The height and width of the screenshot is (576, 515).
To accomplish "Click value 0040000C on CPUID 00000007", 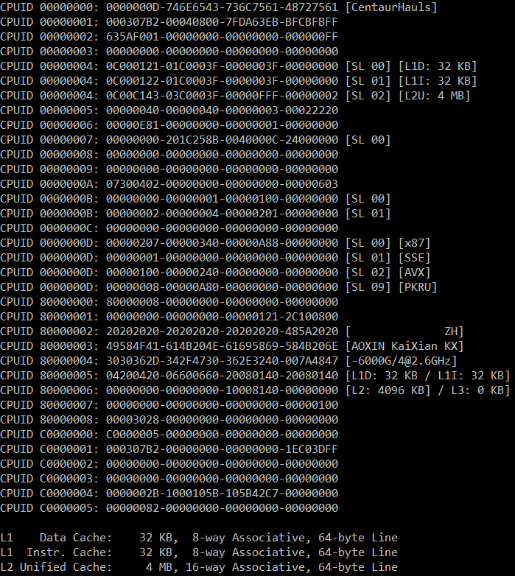I will pyautogui.click(x=252, y=140).
